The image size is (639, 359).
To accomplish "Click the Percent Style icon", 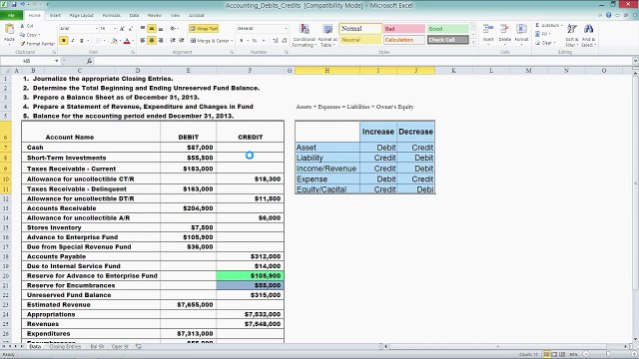I will [255, 41].
